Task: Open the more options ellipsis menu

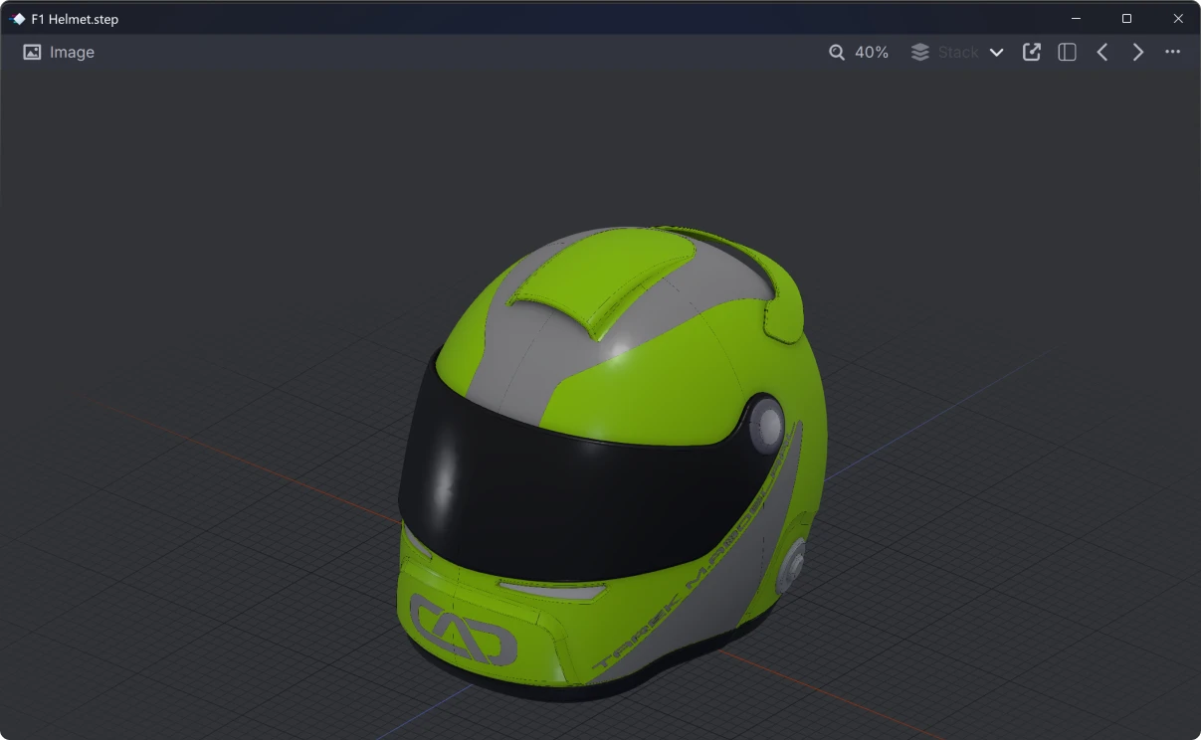Action: pos(1172,52)
